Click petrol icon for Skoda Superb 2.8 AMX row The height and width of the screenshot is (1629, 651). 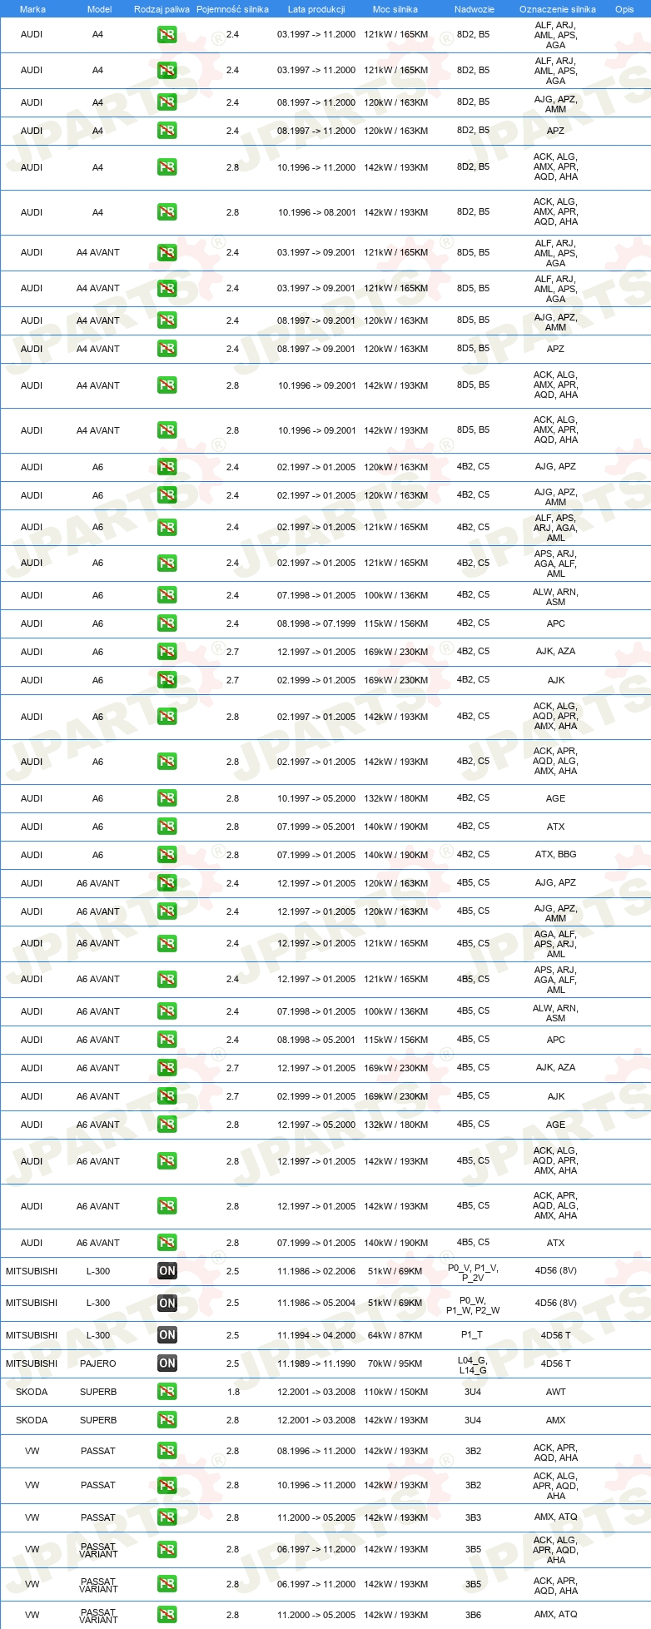[167, 1420]
